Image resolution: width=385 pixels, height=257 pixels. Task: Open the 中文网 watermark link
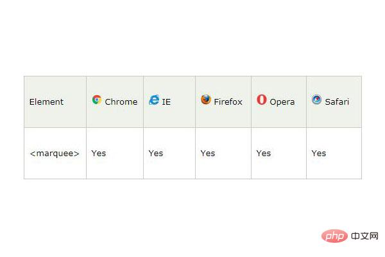(365, 236)
